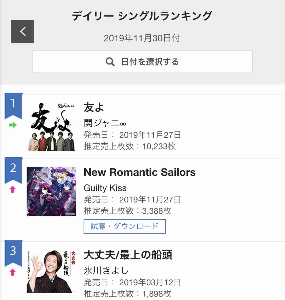Click the デイリー シングルランキング heading
Viewport: 285px width, 300px height.
pos(142,16)
